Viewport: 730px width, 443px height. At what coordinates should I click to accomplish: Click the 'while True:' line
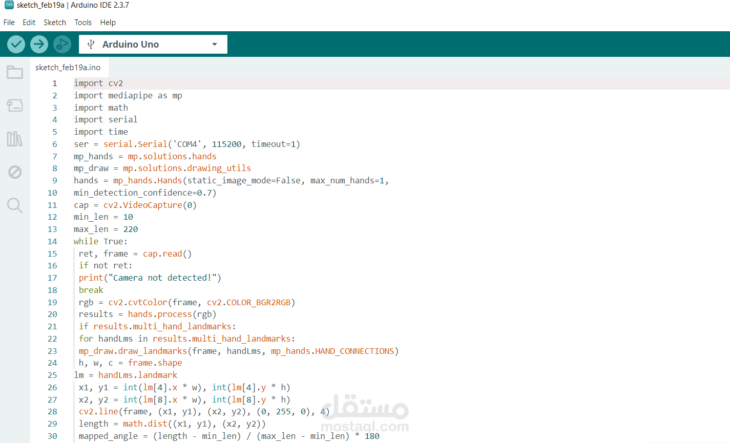[101, 242]
